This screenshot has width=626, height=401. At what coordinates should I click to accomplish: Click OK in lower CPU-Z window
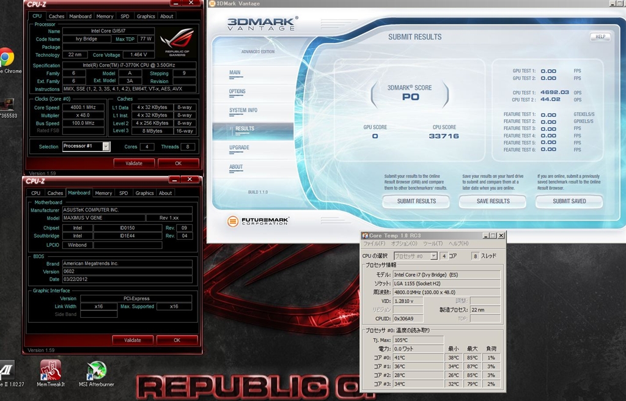[177, 340]
